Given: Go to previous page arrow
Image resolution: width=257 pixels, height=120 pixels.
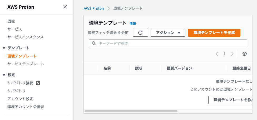Looking at the screenshot, I should point(217,54).
